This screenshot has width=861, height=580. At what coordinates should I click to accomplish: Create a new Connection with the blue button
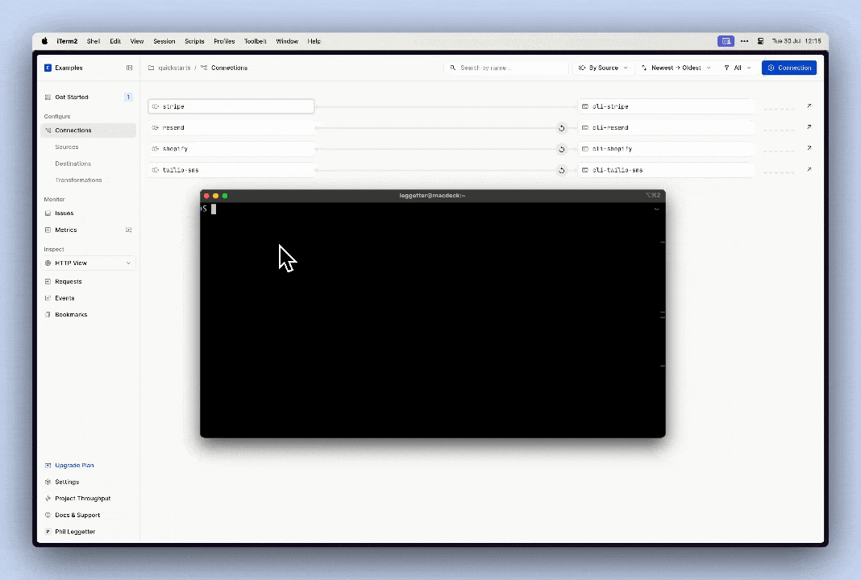pyautogui.click(x=788, y=68)
